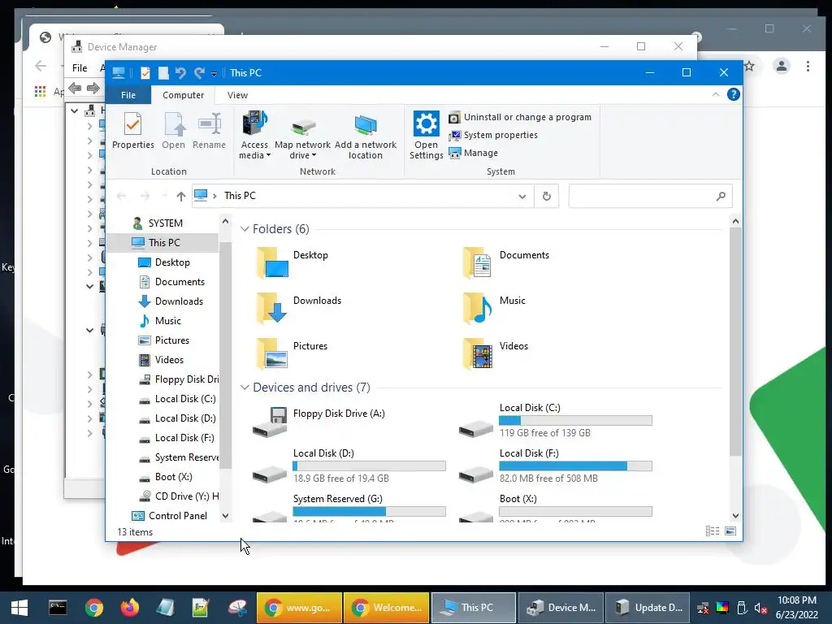Click the Redo icon in title bar
The height and width of the screenshot is (624, 832).
click(199, 72)
